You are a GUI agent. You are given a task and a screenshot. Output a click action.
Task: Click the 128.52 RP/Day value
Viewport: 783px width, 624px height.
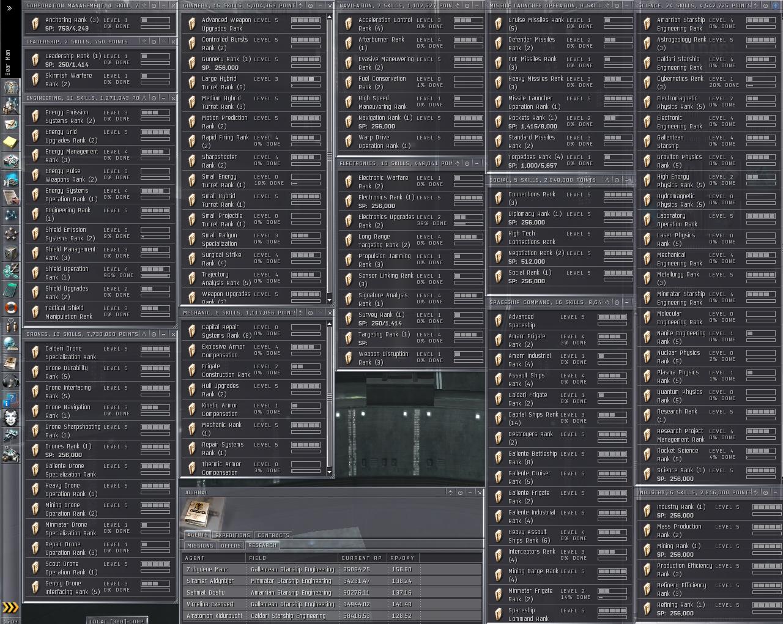401,616
